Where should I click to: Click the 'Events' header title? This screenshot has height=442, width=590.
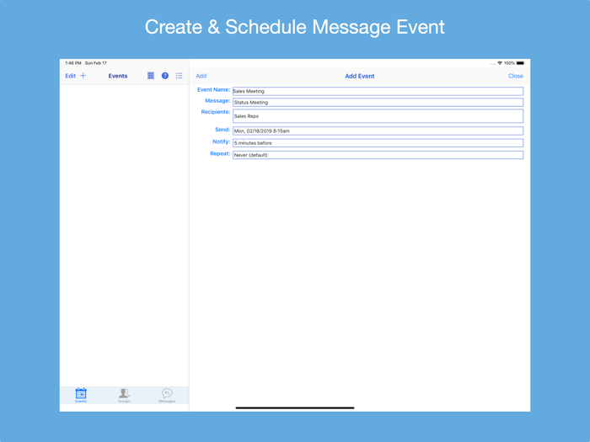click(118, 76)
